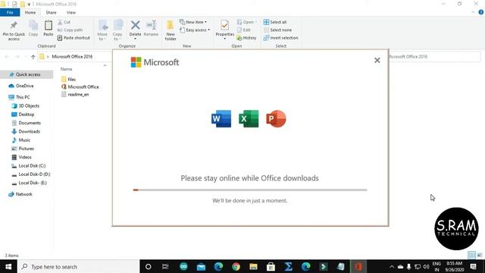
Task: Collapse the ribbon with chevron
Action: (473, 12)
